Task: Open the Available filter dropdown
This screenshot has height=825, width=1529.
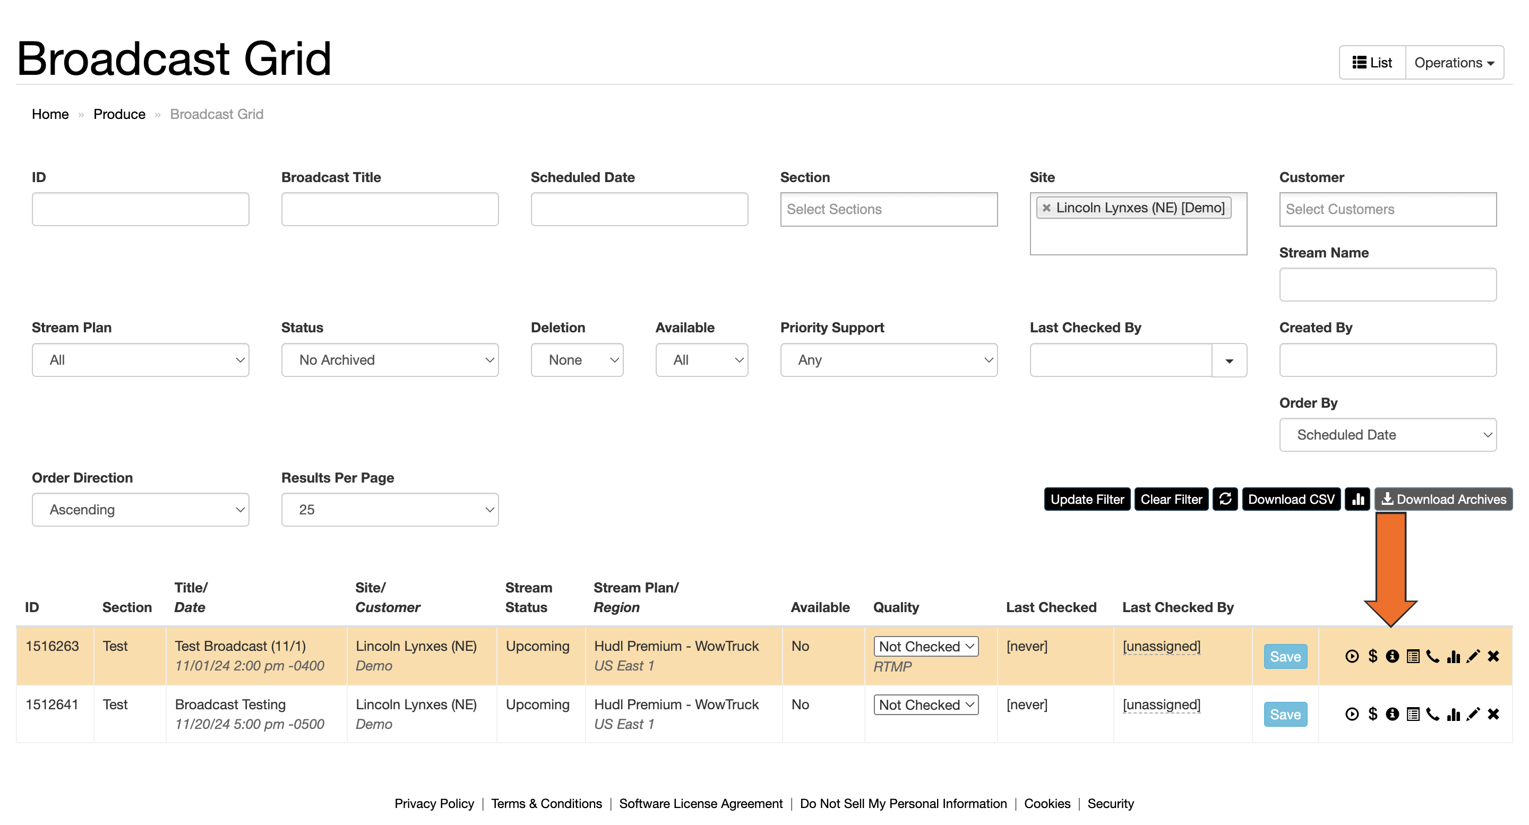Action: click(701, 359)
